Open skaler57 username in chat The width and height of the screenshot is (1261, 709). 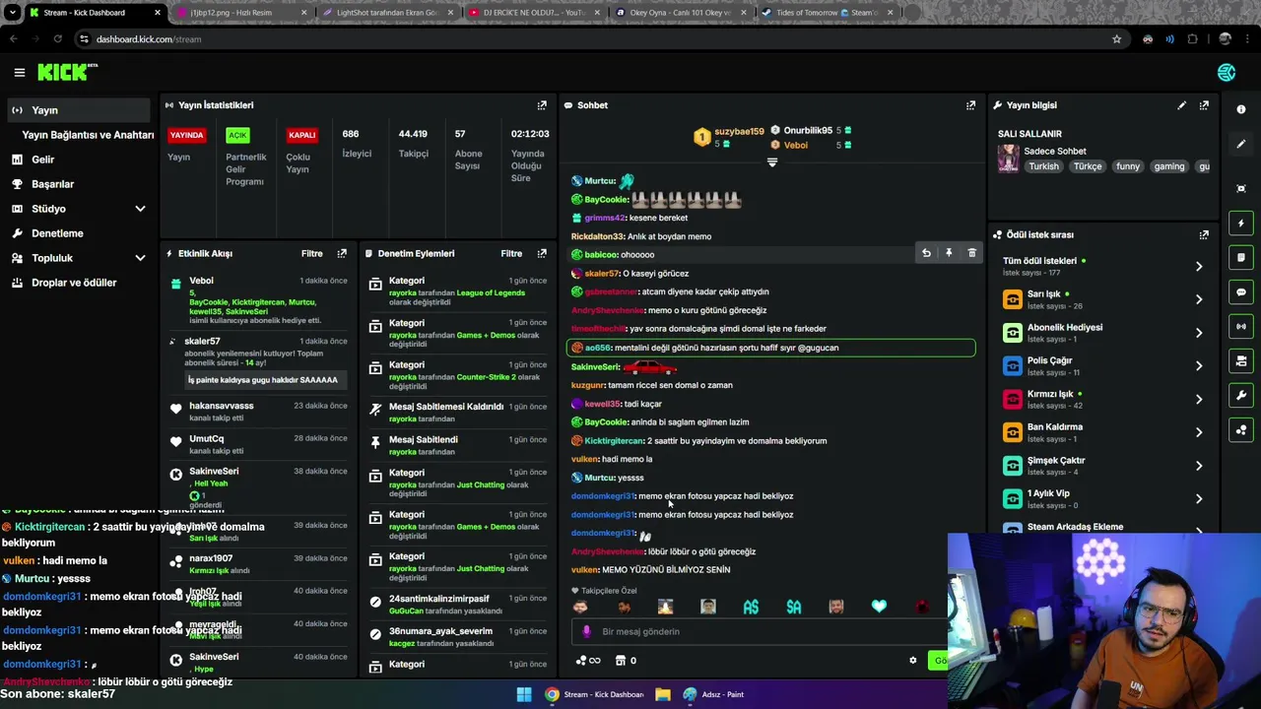tap(602, 274)
